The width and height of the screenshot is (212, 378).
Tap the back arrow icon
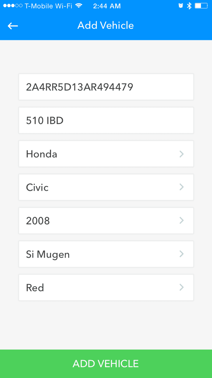(x=13, y=26)
